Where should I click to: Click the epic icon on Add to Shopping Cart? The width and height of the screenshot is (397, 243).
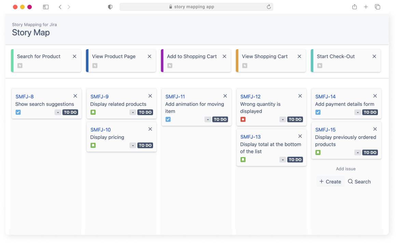coord(169,65)
